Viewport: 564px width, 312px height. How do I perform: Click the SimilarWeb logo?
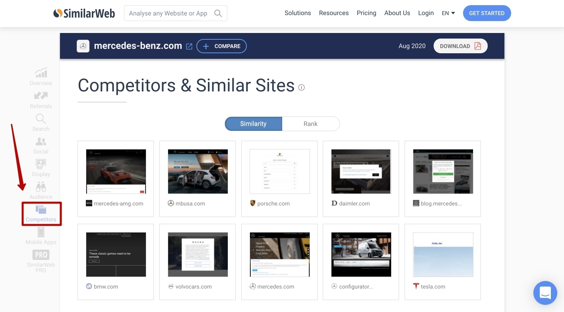(84, 13)
